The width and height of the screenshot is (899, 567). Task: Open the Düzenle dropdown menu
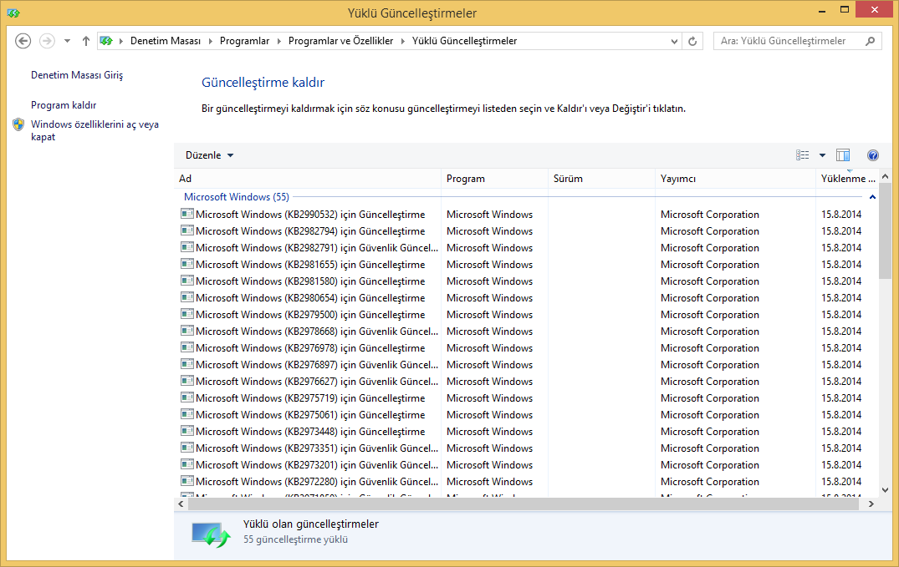click(209, 155)
